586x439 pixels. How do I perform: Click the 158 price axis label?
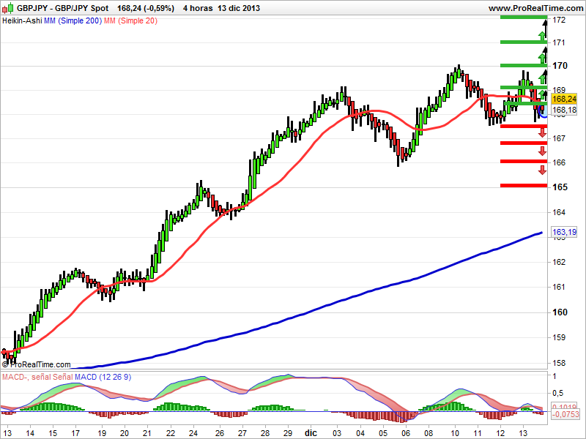[x=559, y=363]
